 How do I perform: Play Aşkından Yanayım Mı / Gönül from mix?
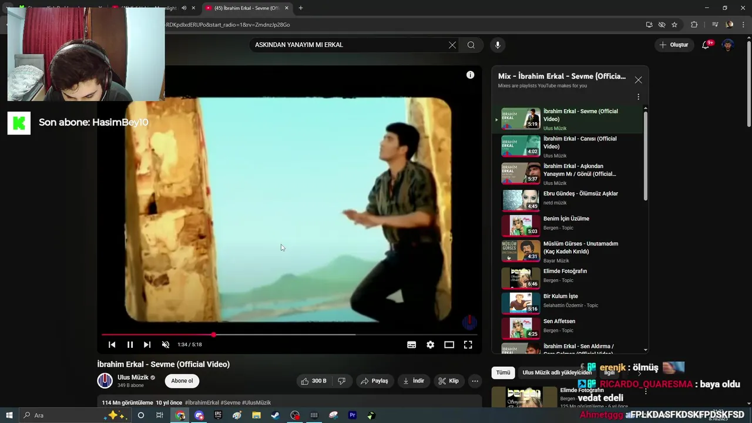tap(568, 174)
